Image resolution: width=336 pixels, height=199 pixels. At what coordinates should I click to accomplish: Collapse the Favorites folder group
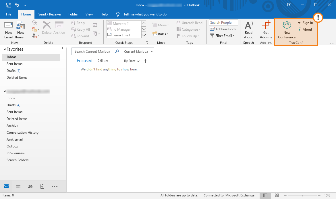[x=4, y=49]
